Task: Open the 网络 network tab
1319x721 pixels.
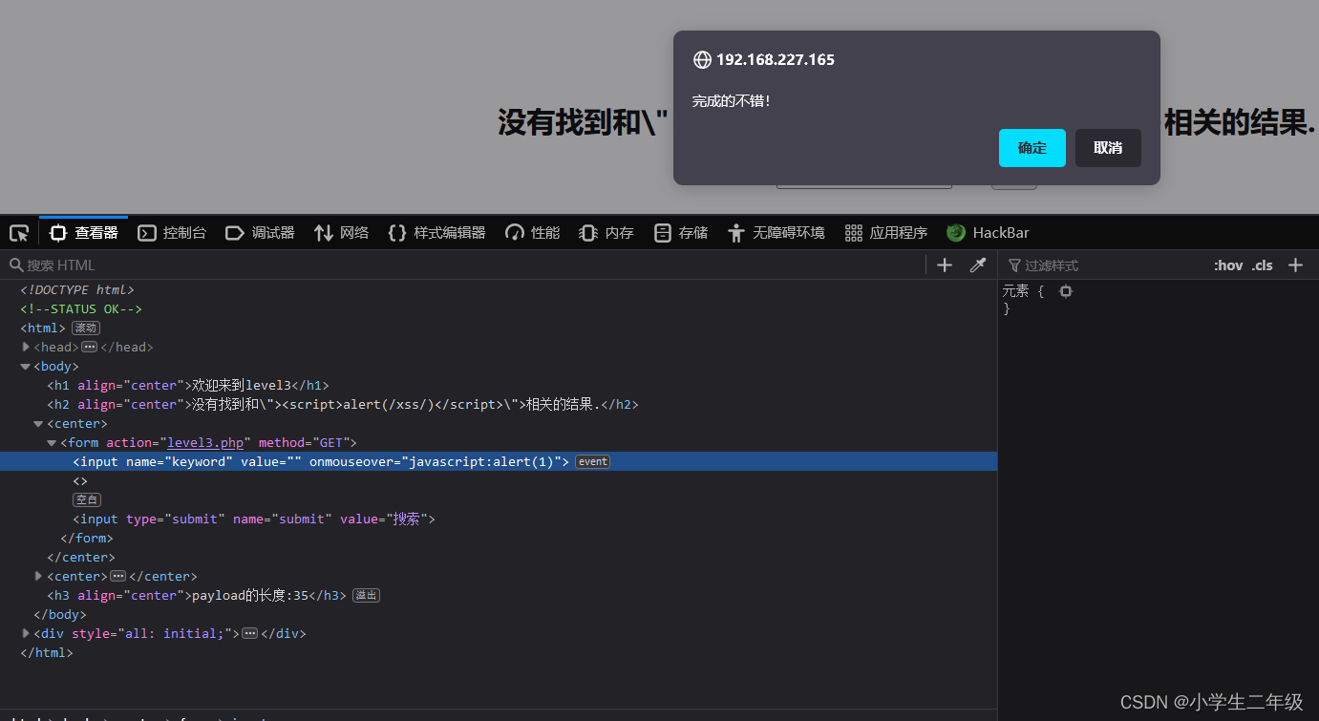Action: click(341, 232)
